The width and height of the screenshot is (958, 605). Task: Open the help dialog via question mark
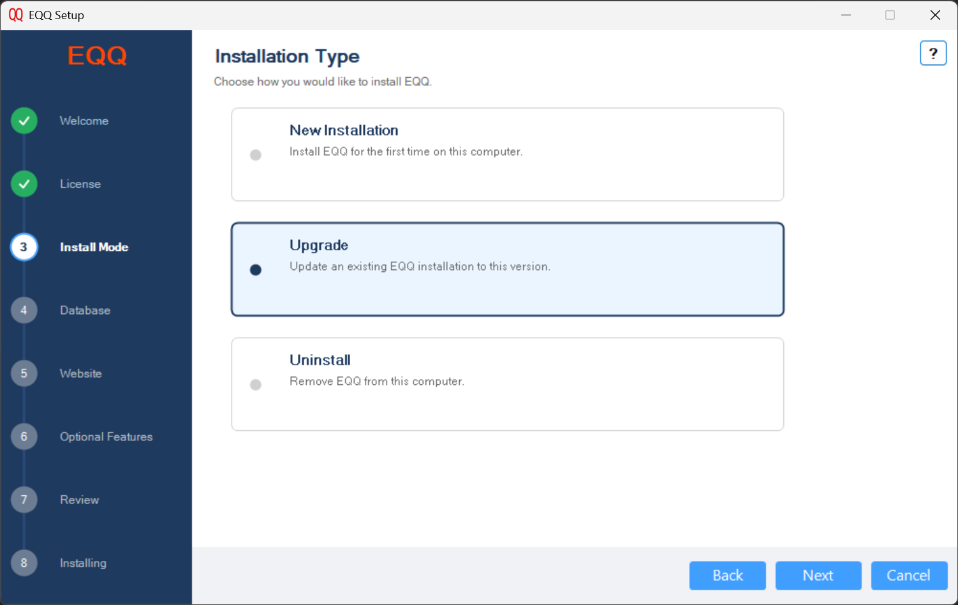[x=933, y=53]
